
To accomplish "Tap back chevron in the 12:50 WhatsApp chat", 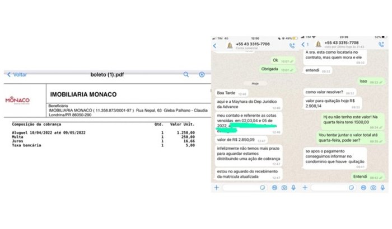I will pyautogui.click(x=214, y=44).
